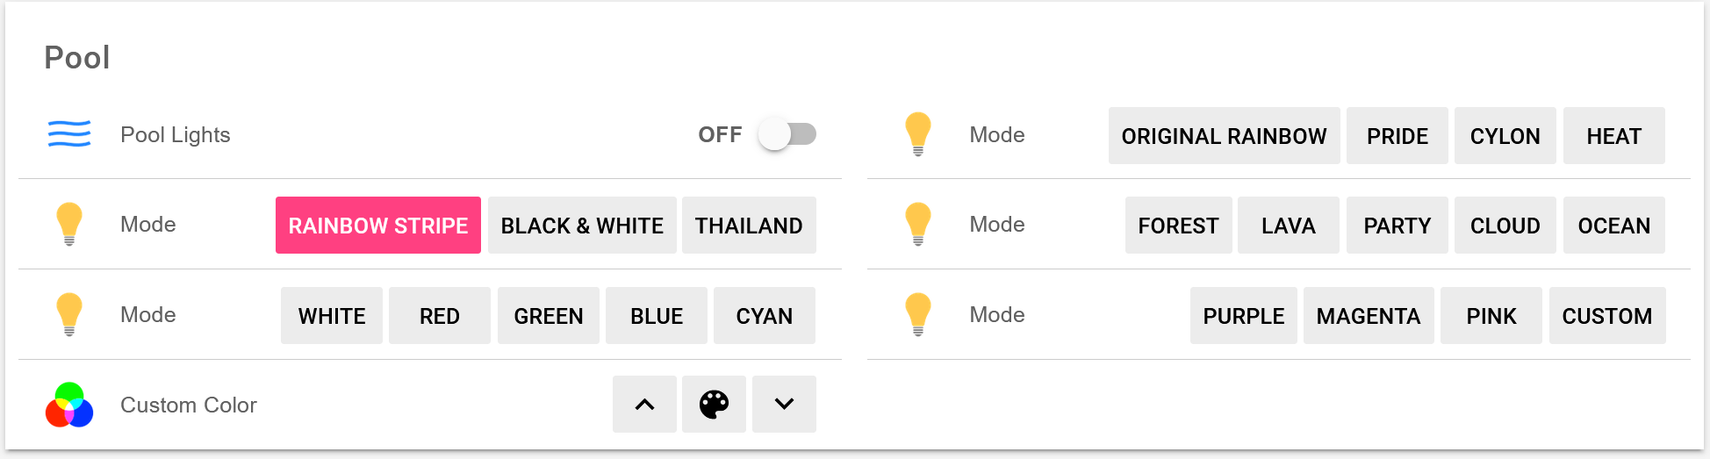Choose the Black & White mode
This screenshot has height=459, width=1710.
[582, 226]
